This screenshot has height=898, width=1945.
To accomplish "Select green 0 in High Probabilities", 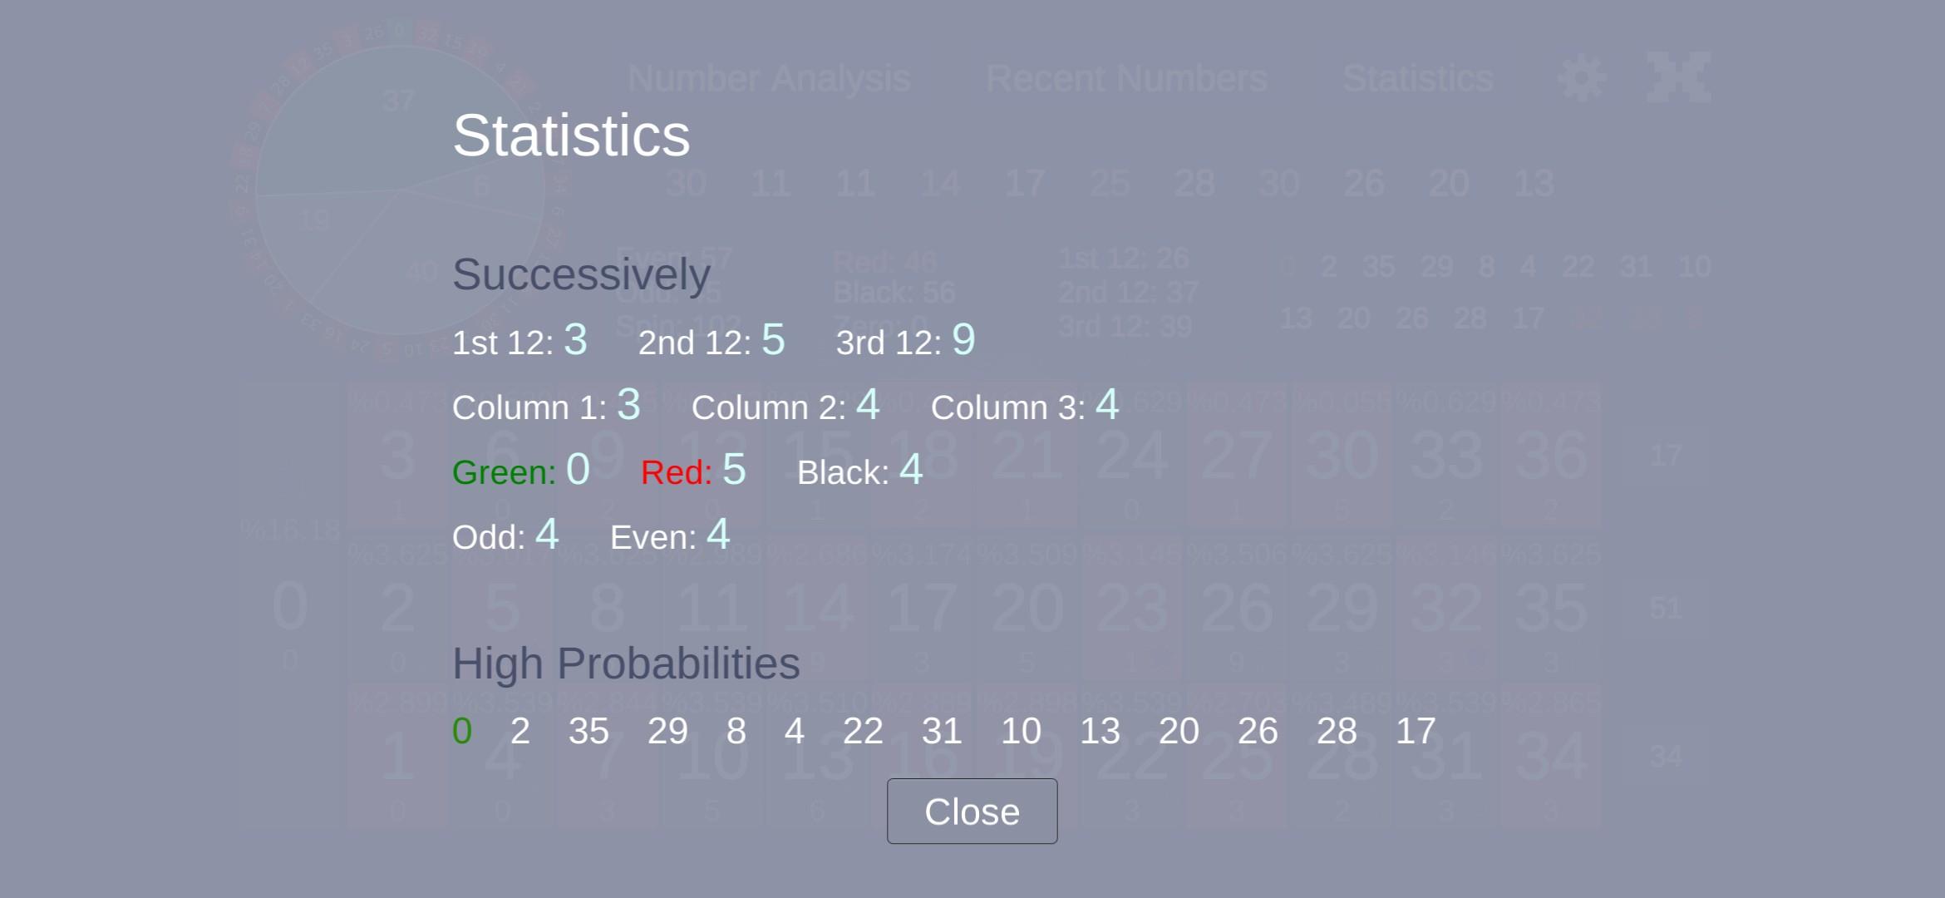I will click(462, 732).
